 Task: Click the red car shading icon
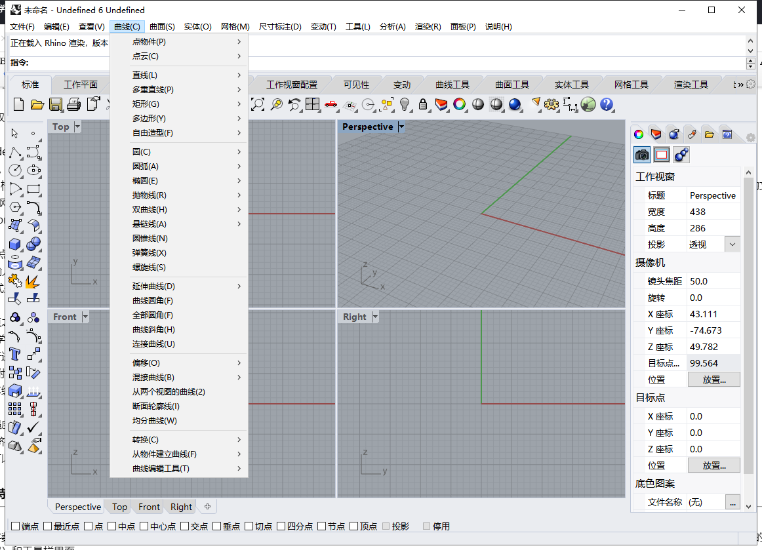click(x=331, y=104)
